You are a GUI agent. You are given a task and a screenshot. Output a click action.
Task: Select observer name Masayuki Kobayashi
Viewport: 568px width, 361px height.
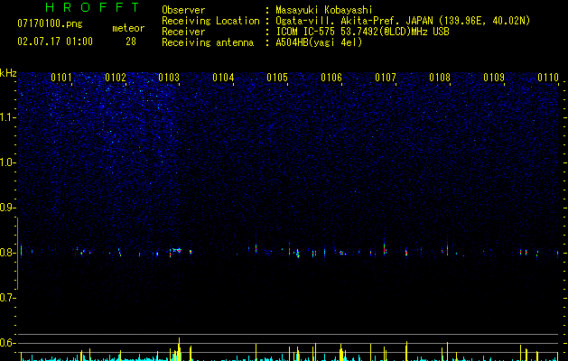(324, 10)
